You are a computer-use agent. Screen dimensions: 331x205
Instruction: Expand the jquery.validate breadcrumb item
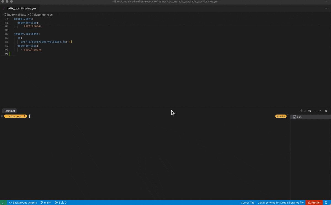(17, 15)
